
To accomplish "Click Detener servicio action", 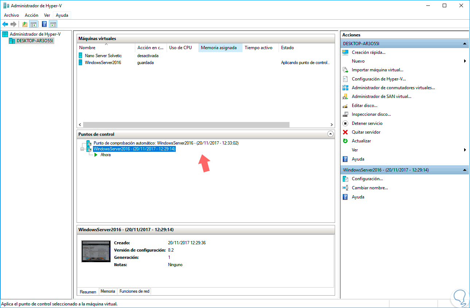I will point(367,123).
